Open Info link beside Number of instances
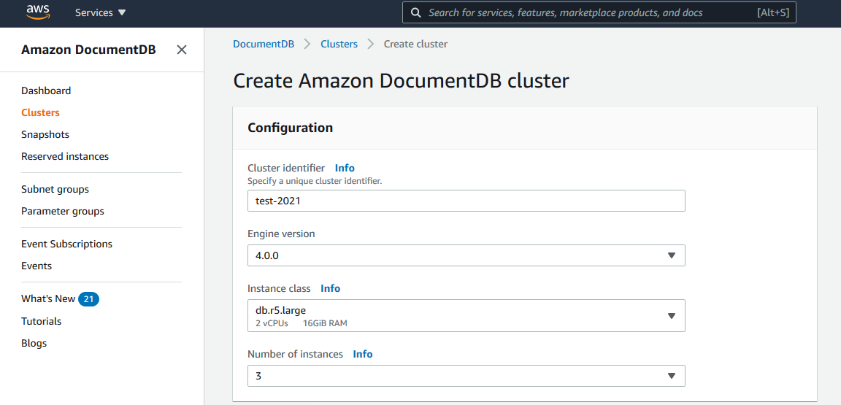The width and height of the screenshot is (841, 405). click(x=363, y=354)
